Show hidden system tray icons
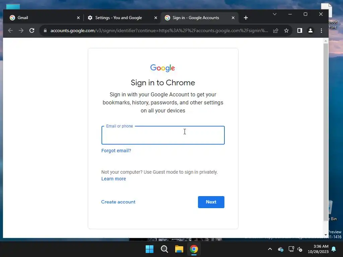Viewport: 343px width, 257px height. click(x=270, y=249)
